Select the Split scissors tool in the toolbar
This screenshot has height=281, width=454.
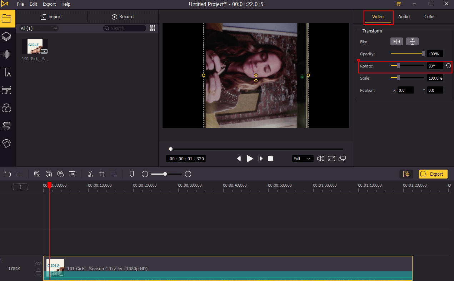click(x=90, y=174)
